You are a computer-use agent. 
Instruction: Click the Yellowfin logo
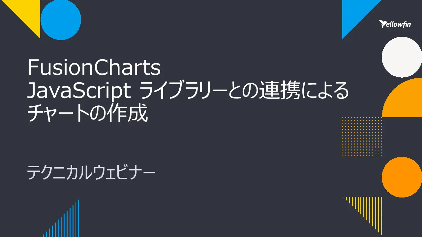[395, 24]
